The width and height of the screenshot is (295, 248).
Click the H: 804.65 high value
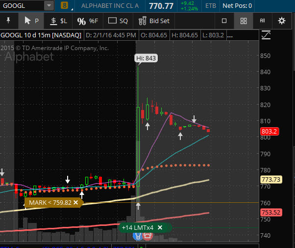coord(185,35)
